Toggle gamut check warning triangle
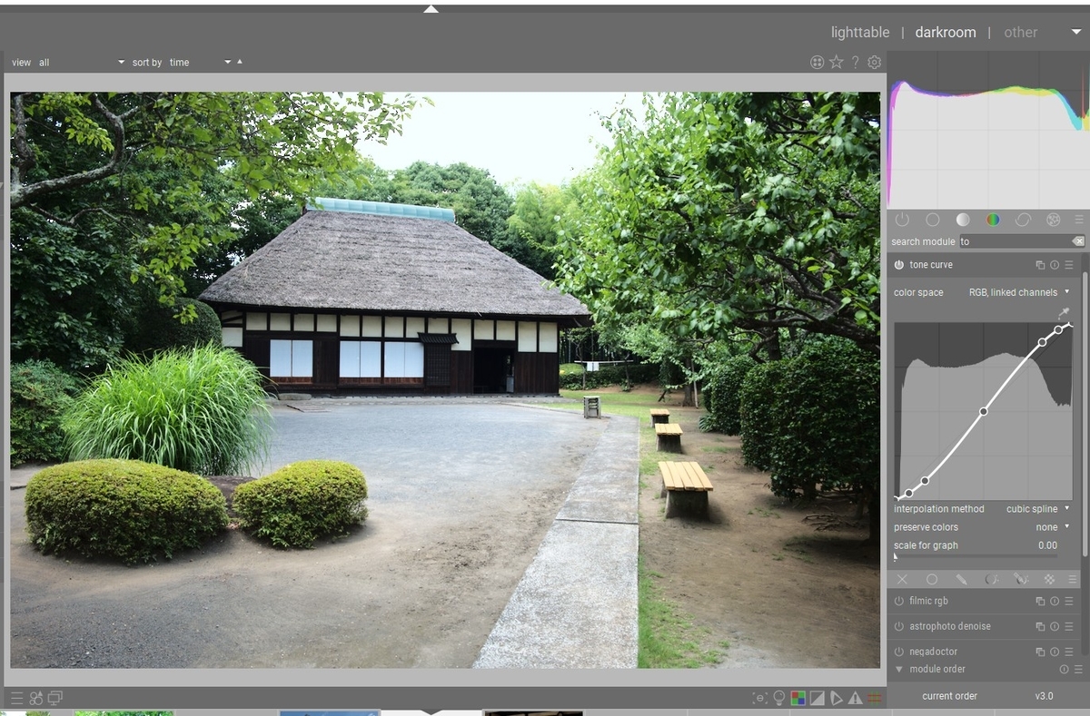The image size is (1090, 716). point(856,698)
